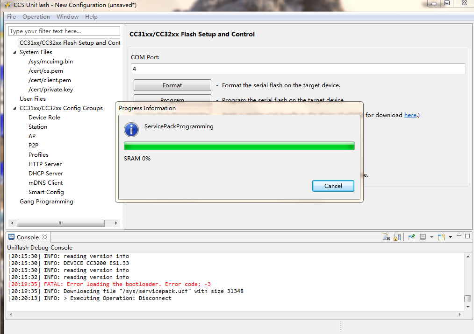Click the Open Console icon
This screenshot has width=474, height=334.
click(x=441, y=237)
